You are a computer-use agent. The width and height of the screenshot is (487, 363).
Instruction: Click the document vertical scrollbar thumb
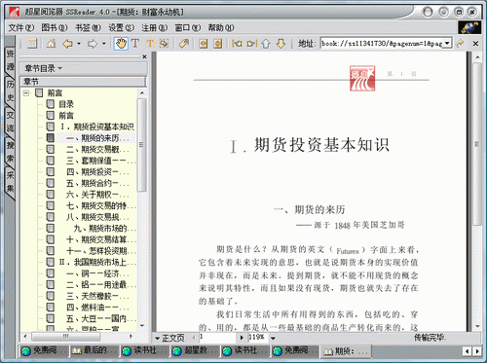tap(477, 144)
